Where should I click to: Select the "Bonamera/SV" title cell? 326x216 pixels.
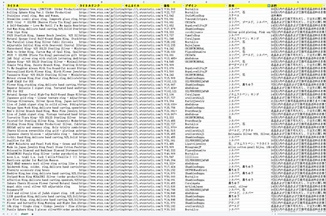[43, 190]
